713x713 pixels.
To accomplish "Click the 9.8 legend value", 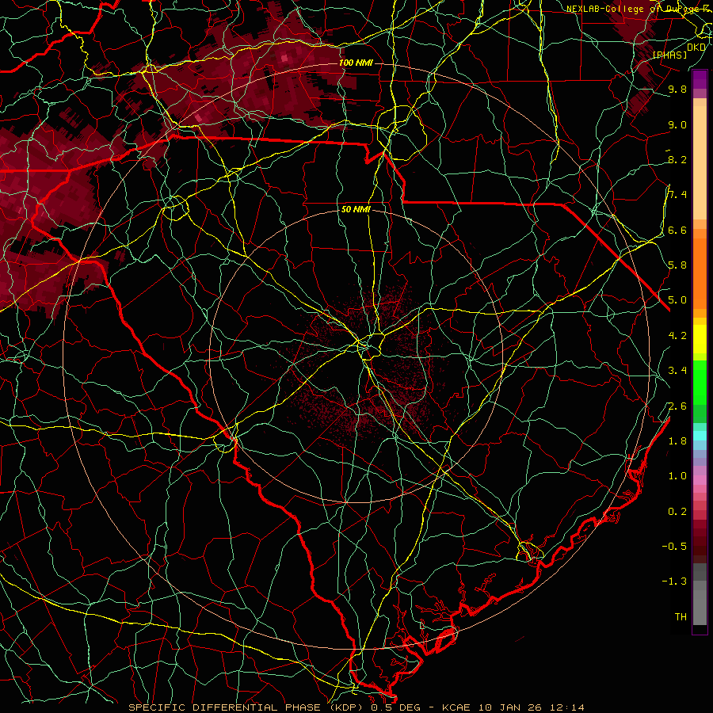I will pyautogui.click(x=677, y=90).
